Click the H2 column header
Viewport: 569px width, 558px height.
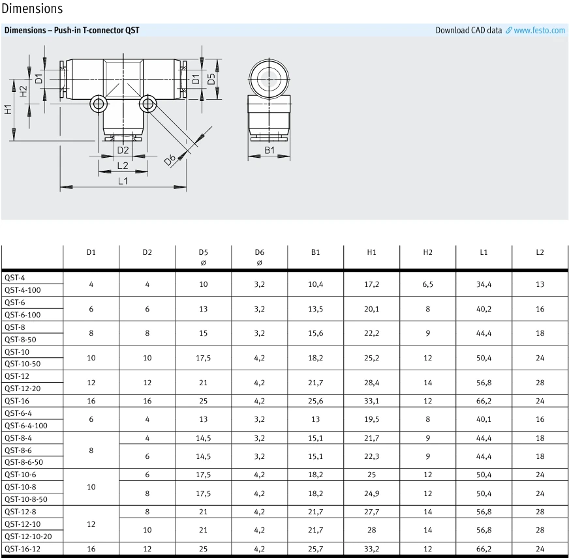pyautogui.click(x=428, y=252)
